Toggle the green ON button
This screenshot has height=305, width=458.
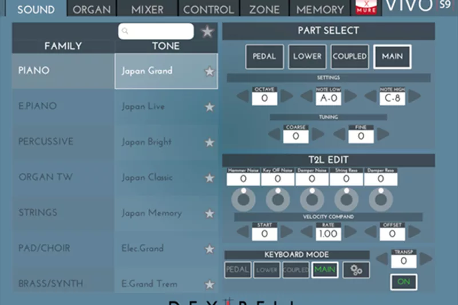404,282
